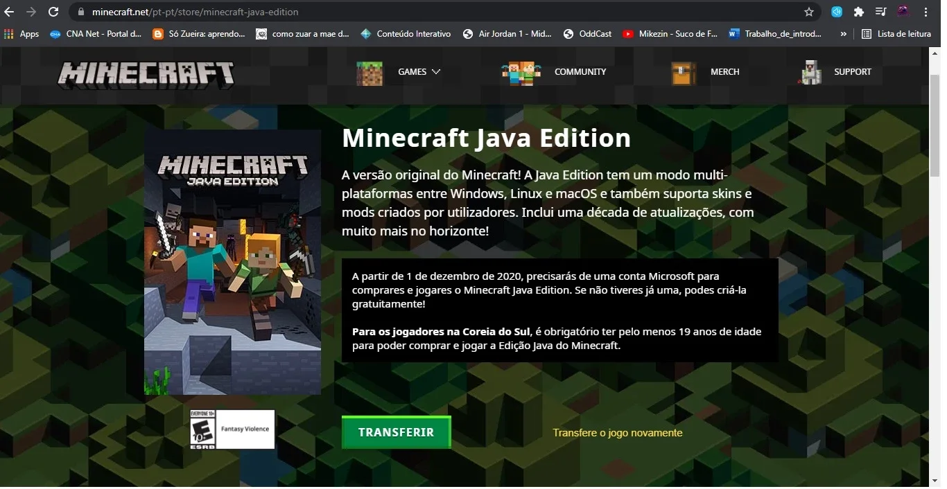
Task: Open the Trabalho_de_introd Word bookmark
Action: coord(776,33)
